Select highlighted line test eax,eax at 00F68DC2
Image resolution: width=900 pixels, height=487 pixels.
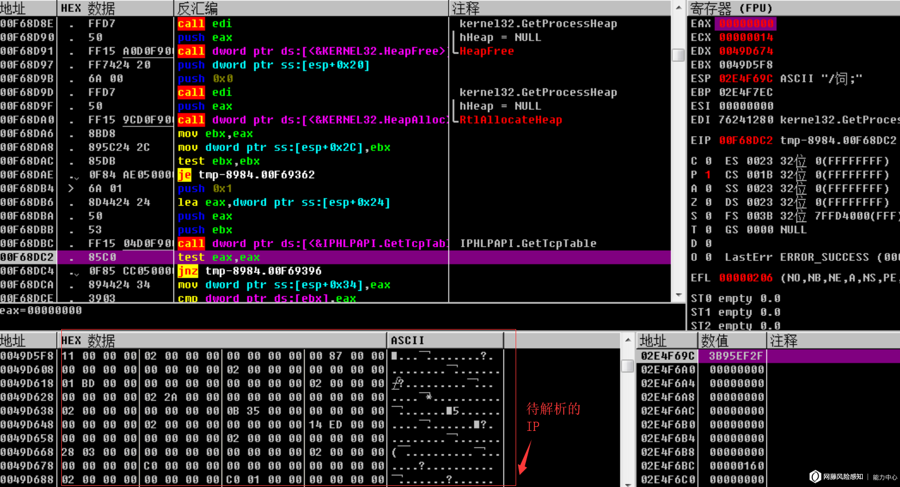click(335, 257)
